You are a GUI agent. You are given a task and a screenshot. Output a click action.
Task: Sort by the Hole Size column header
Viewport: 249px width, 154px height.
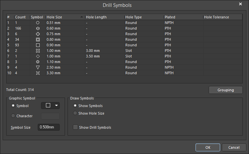point(65,17)
